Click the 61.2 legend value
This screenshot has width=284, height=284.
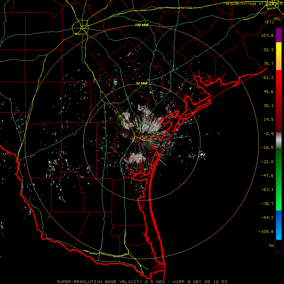tap(269, 78)
